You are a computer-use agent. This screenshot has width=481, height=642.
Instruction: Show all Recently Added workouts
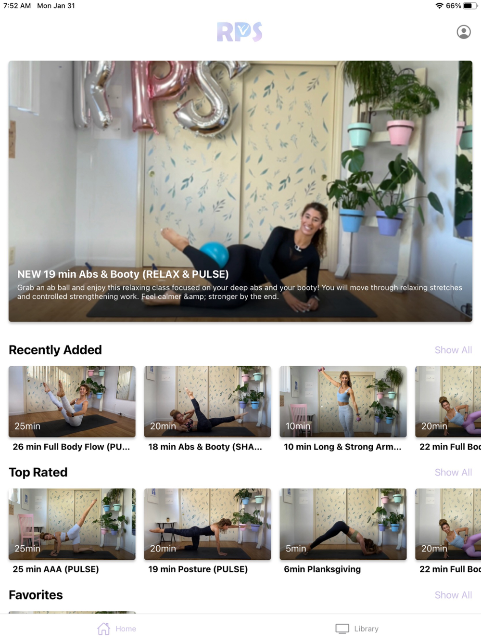coord(453,350)
